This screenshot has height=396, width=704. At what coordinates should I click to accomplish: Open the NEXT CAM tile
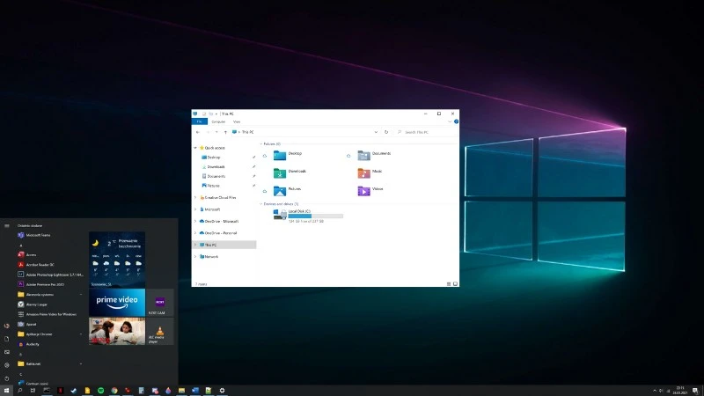pos(160,302)
